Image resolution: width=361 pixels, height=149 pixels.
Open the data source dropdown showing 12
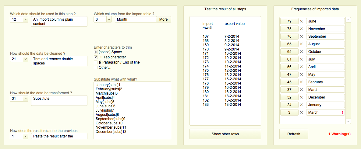[x=25, y=19]
